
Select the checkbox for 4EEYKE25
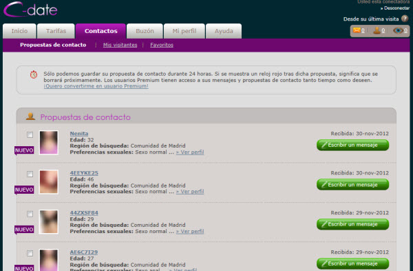click(30, 174)
